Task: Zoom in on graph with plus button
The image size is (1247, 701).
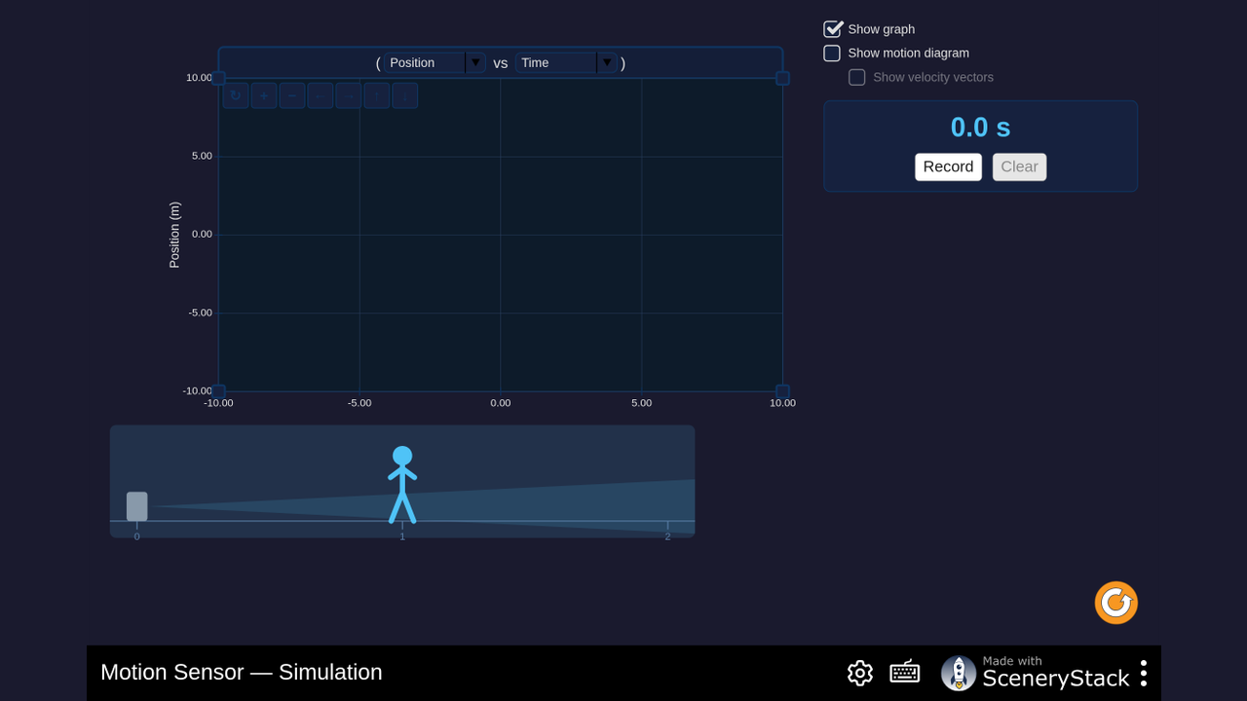Action: (x=264, y=95)
